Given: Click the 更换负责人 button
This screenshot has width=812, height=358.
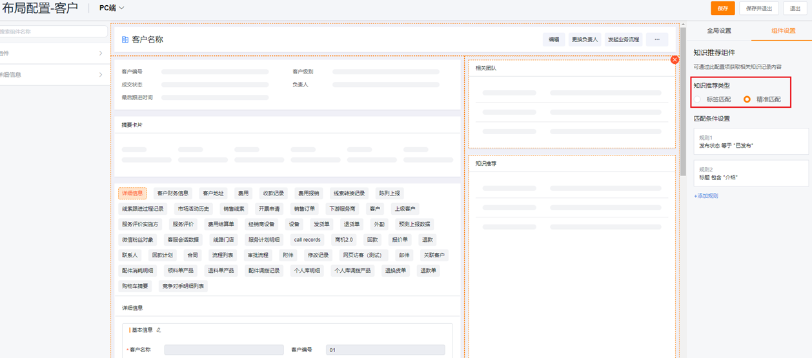Looking at the screenshot, I should (x=585, y=39).
